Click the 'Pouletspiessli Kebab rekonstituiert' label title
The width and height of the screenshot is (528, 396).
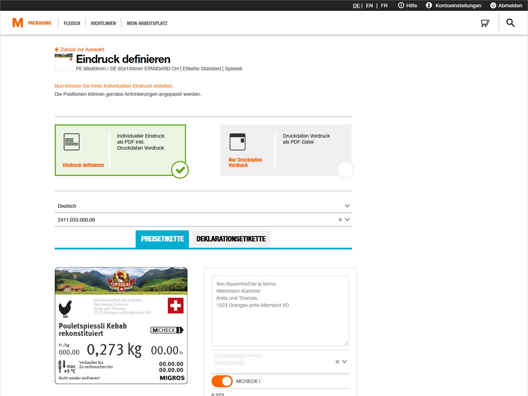[93, 330]
